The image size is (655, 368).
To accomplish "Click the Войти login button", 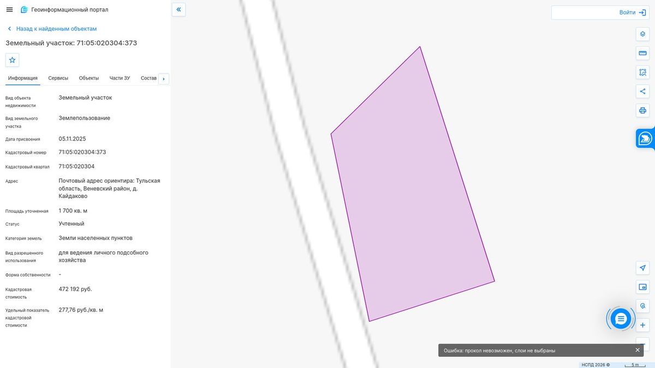I will 633,13.
